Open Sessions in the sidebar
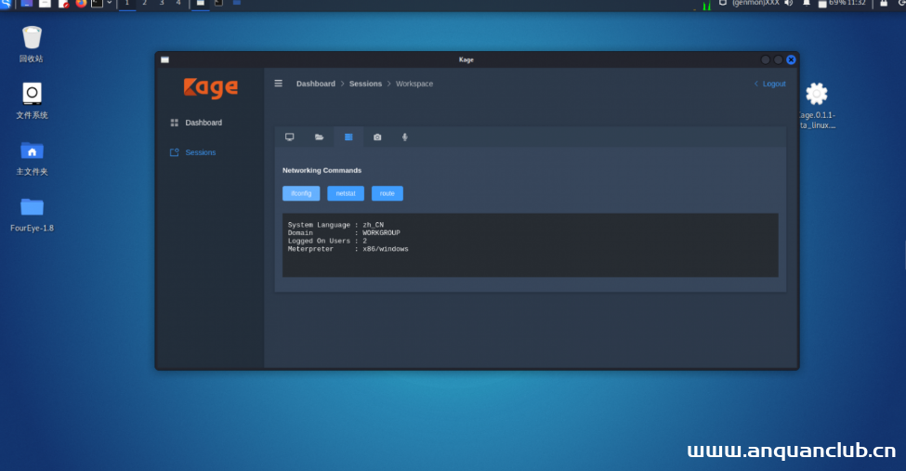906x471 pixels. pos(200,152)
